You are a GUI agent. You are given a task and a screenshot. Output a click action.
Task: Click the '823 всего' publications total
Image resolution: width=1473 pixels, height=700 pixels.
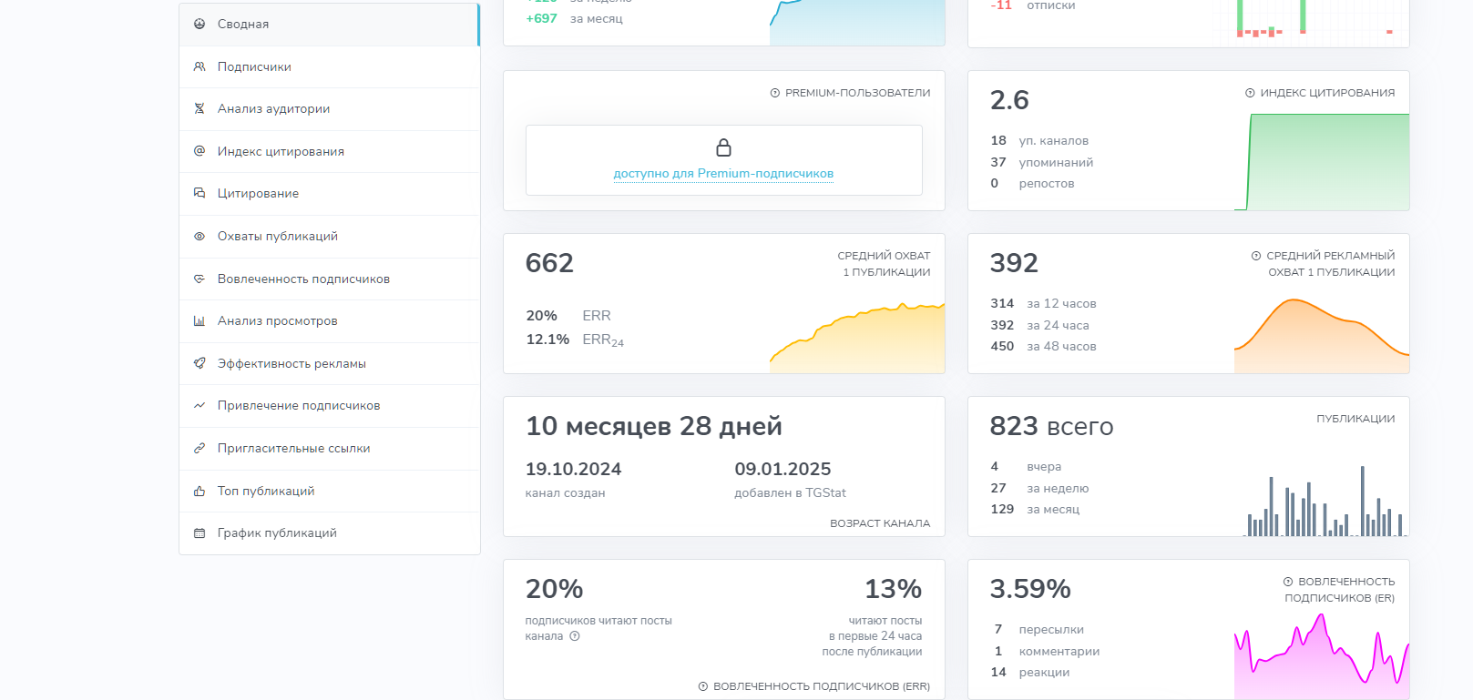(1052, 426)
